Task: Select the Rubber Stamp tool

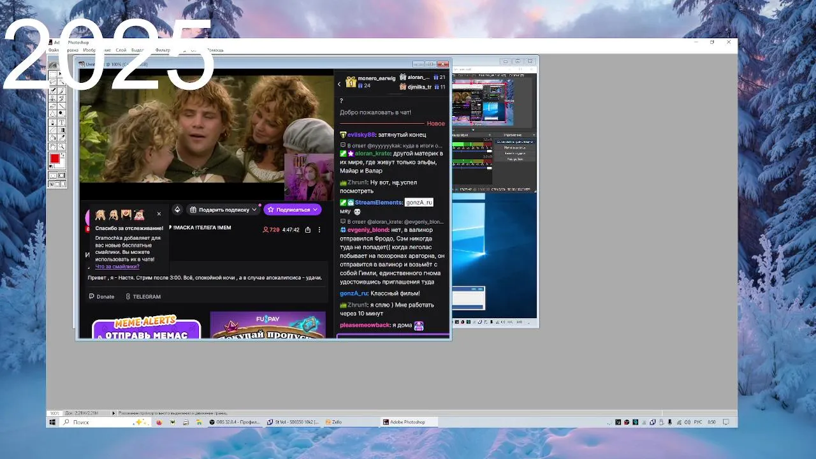Action: click(x=53, y=98)
